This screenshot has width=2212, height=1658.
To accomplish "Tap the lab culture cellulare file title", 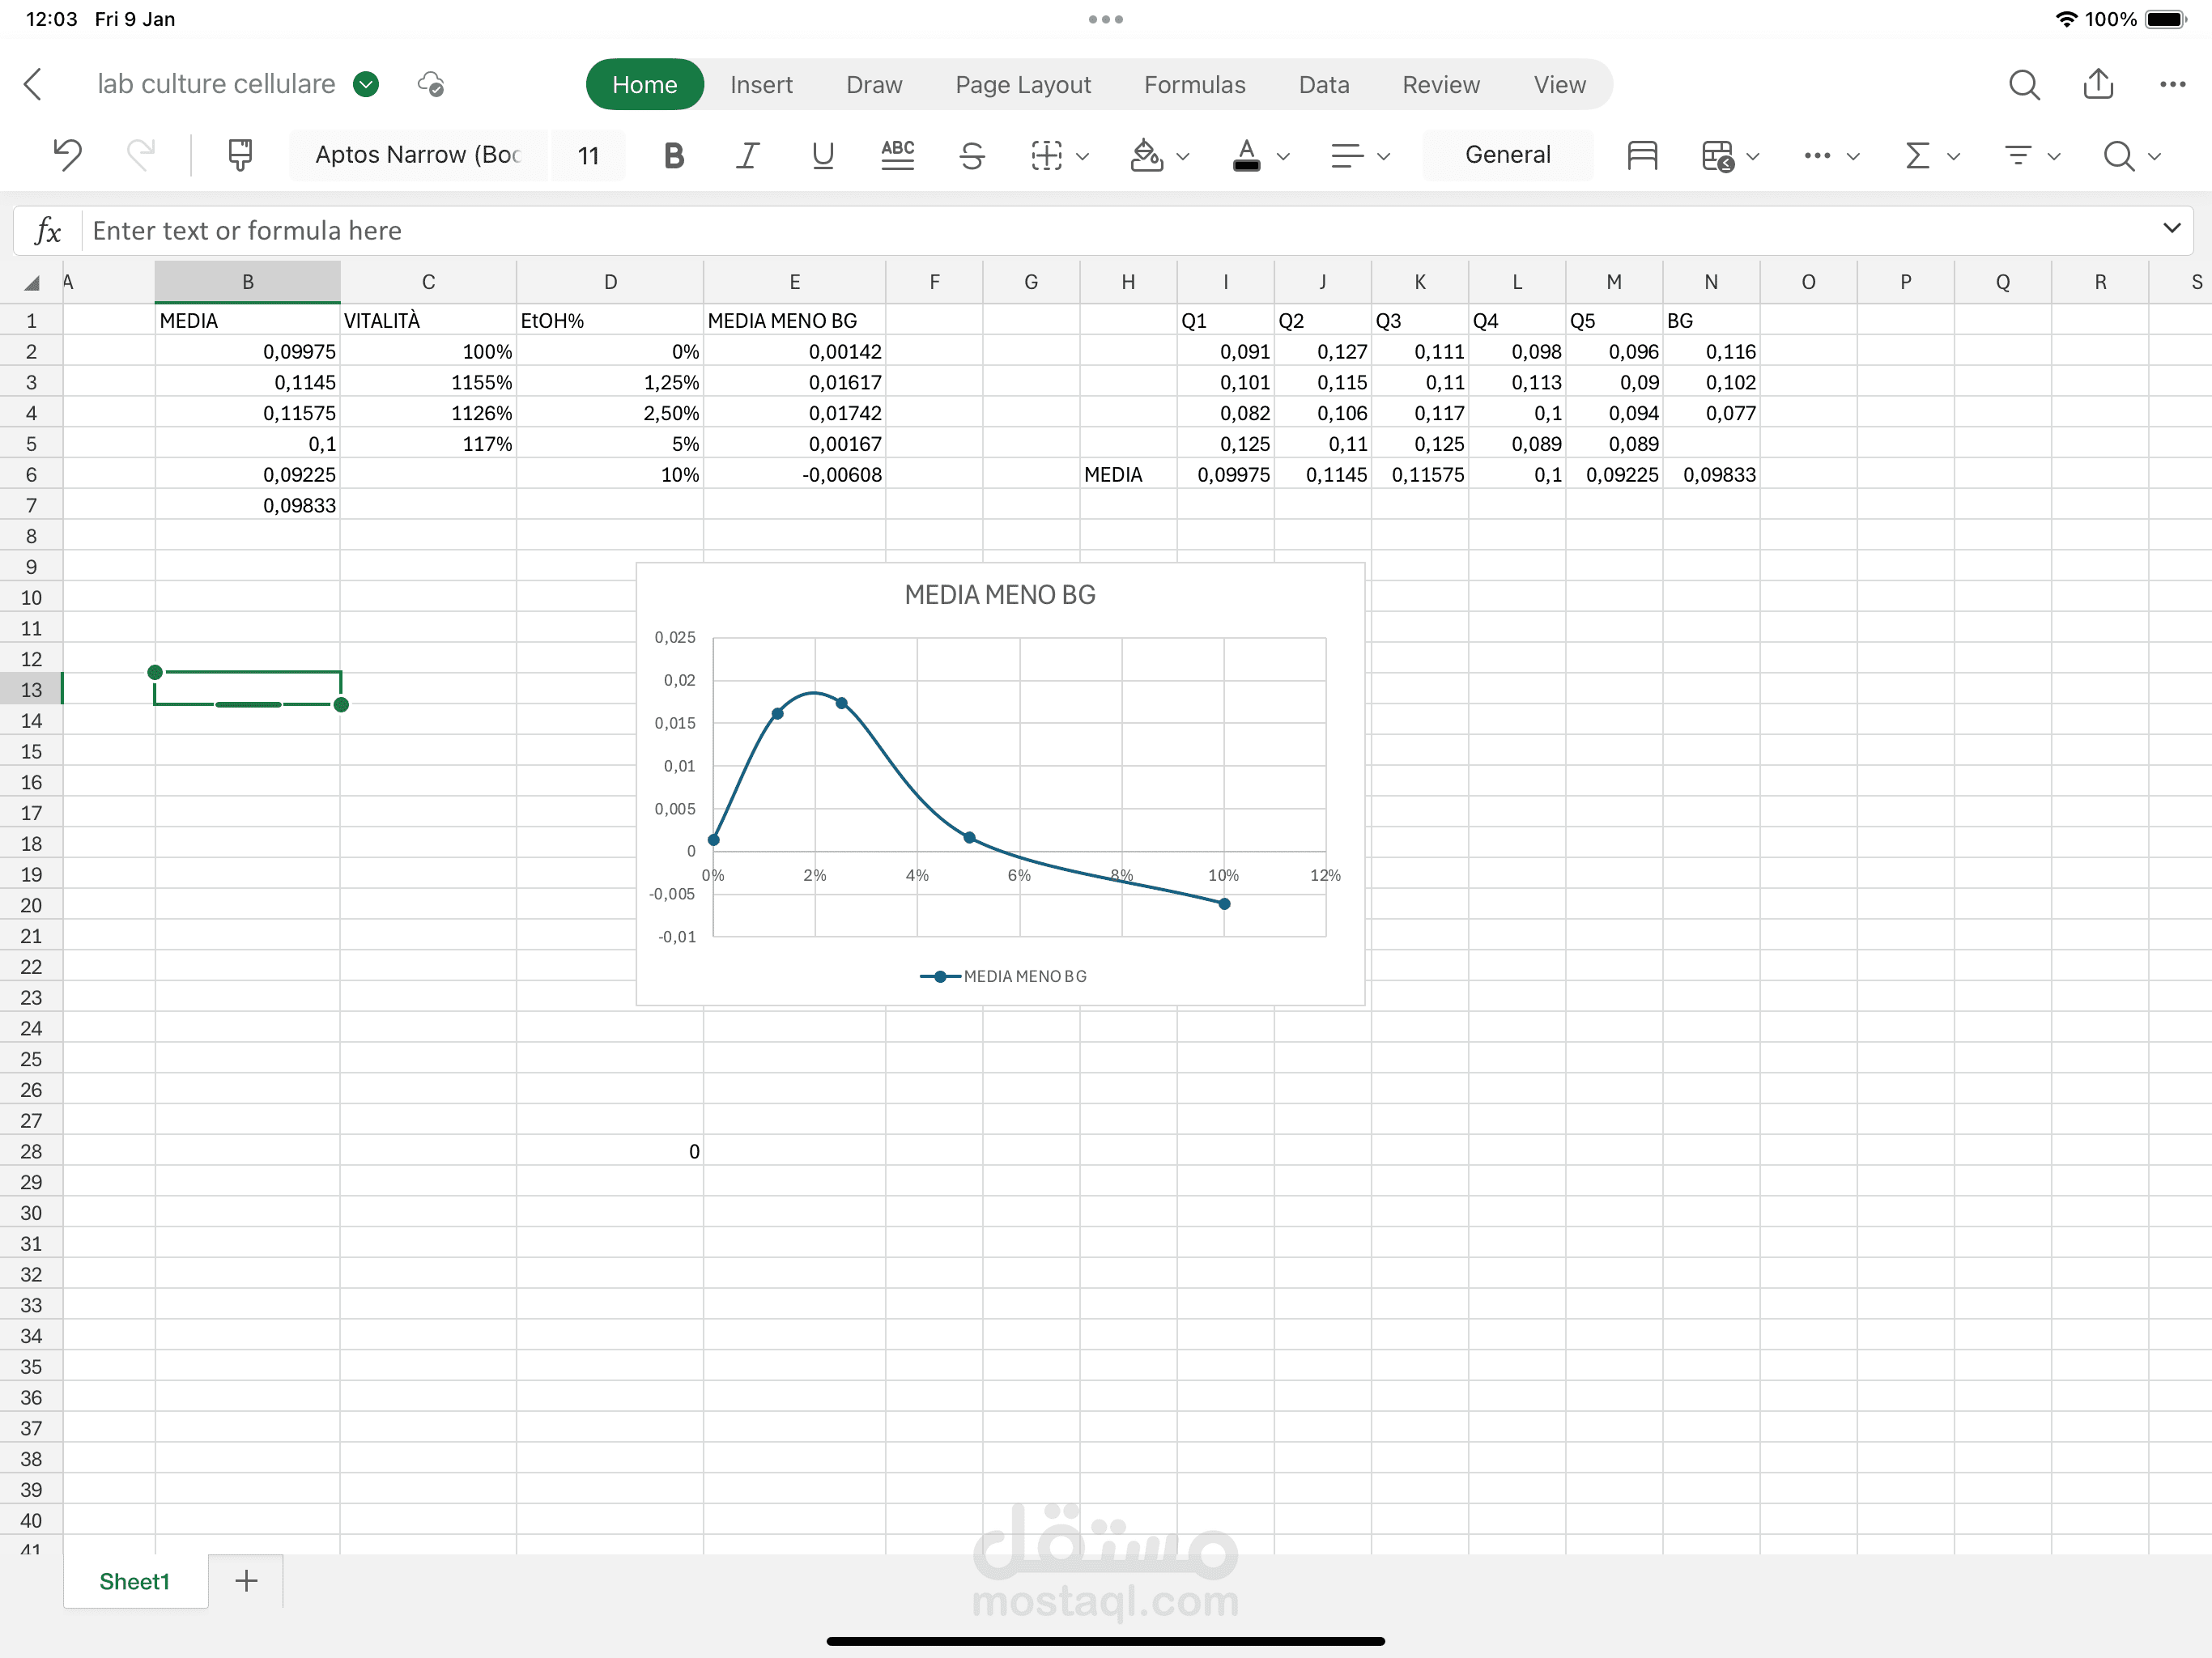I will tap(216, 84).
